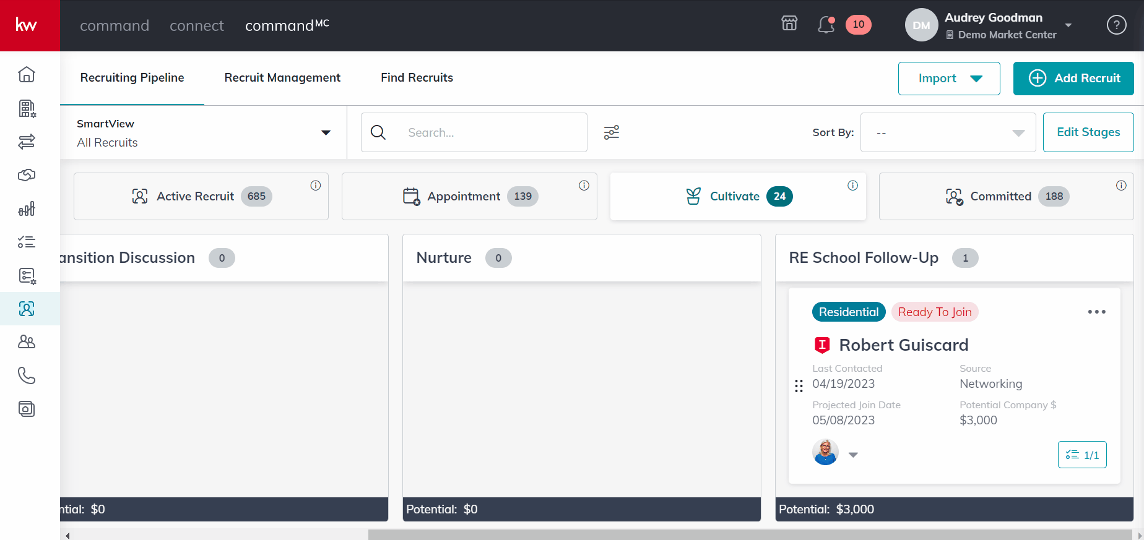
Task: Click the drag handle on Robert Guiscard card
Action: tap(799, 386)
